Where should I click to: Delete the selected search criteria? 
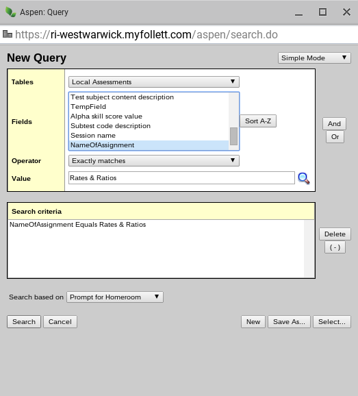tap(335, 234)
